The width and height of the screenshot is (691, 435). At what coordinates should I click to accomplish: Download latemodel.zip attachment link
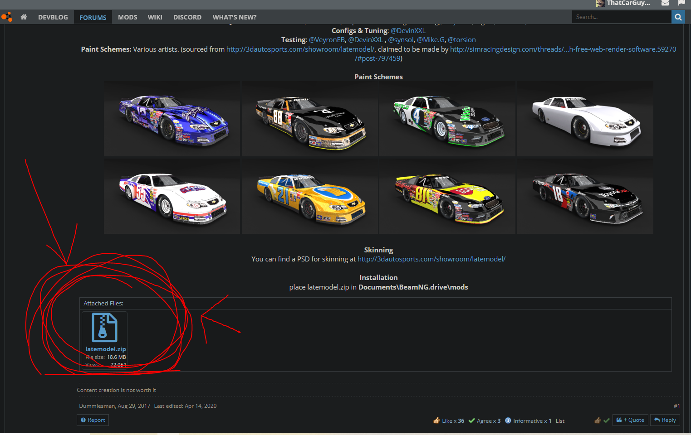pos(106,349)
